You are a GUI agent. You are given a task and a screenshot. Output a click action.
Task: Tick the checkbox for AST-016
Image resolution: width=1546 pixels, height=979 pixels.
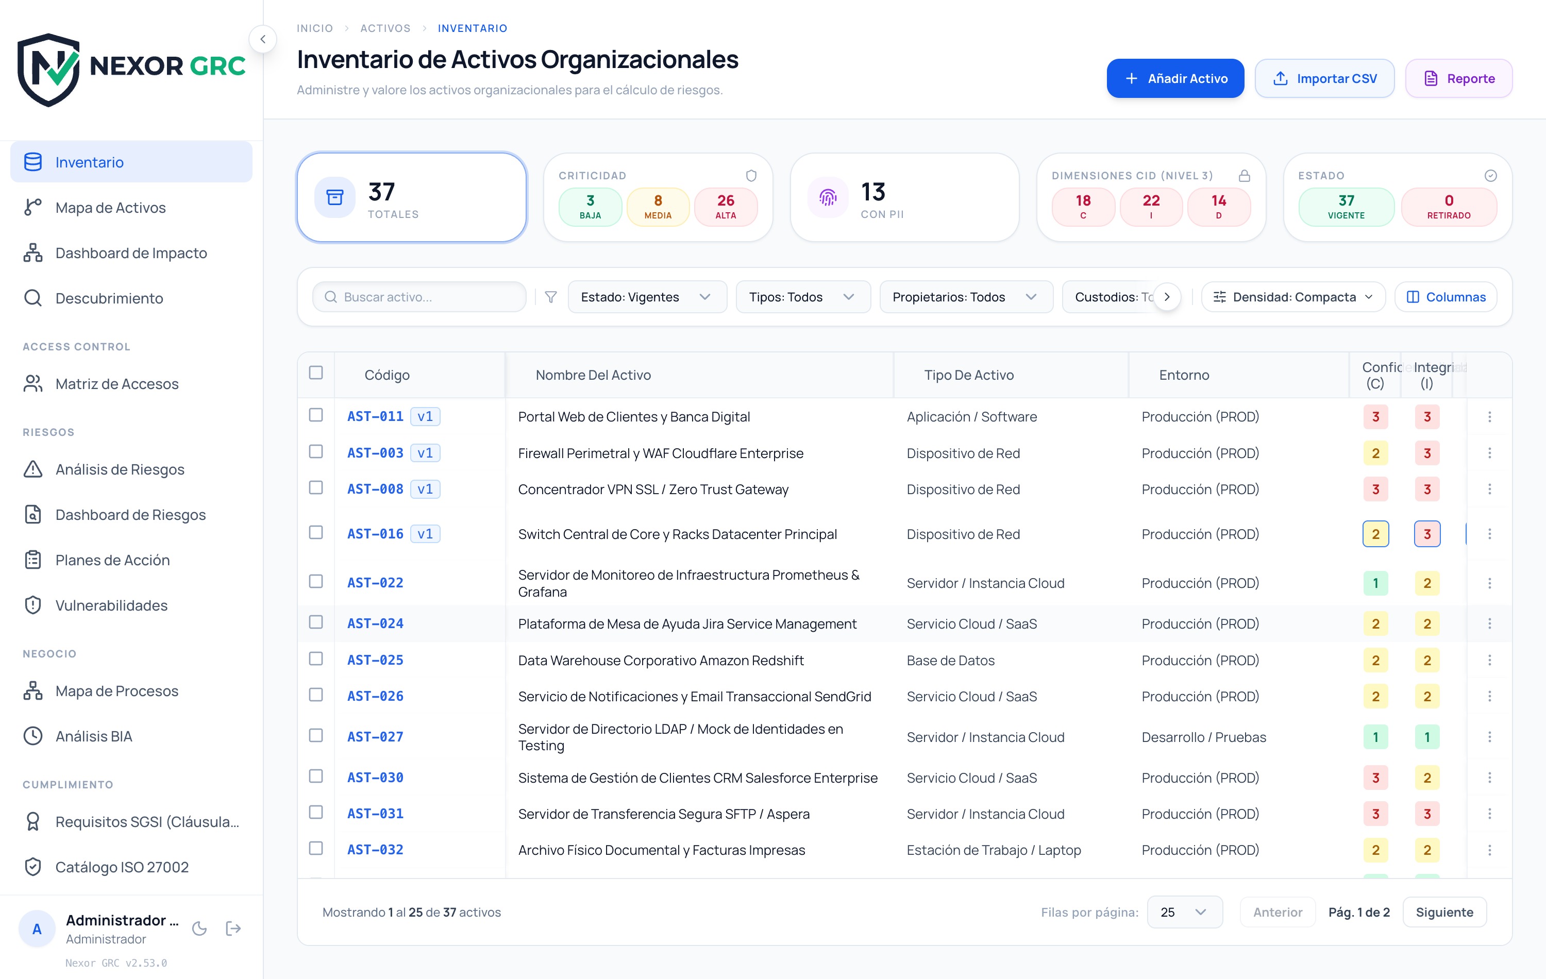(316, 532)
